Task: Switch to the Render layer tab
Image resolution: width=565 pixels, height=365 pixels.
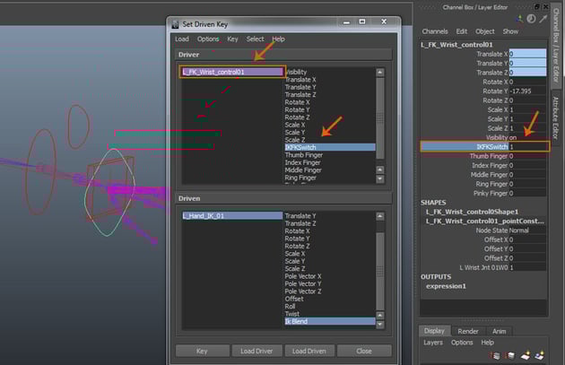Action: click(x=468, y=331)
